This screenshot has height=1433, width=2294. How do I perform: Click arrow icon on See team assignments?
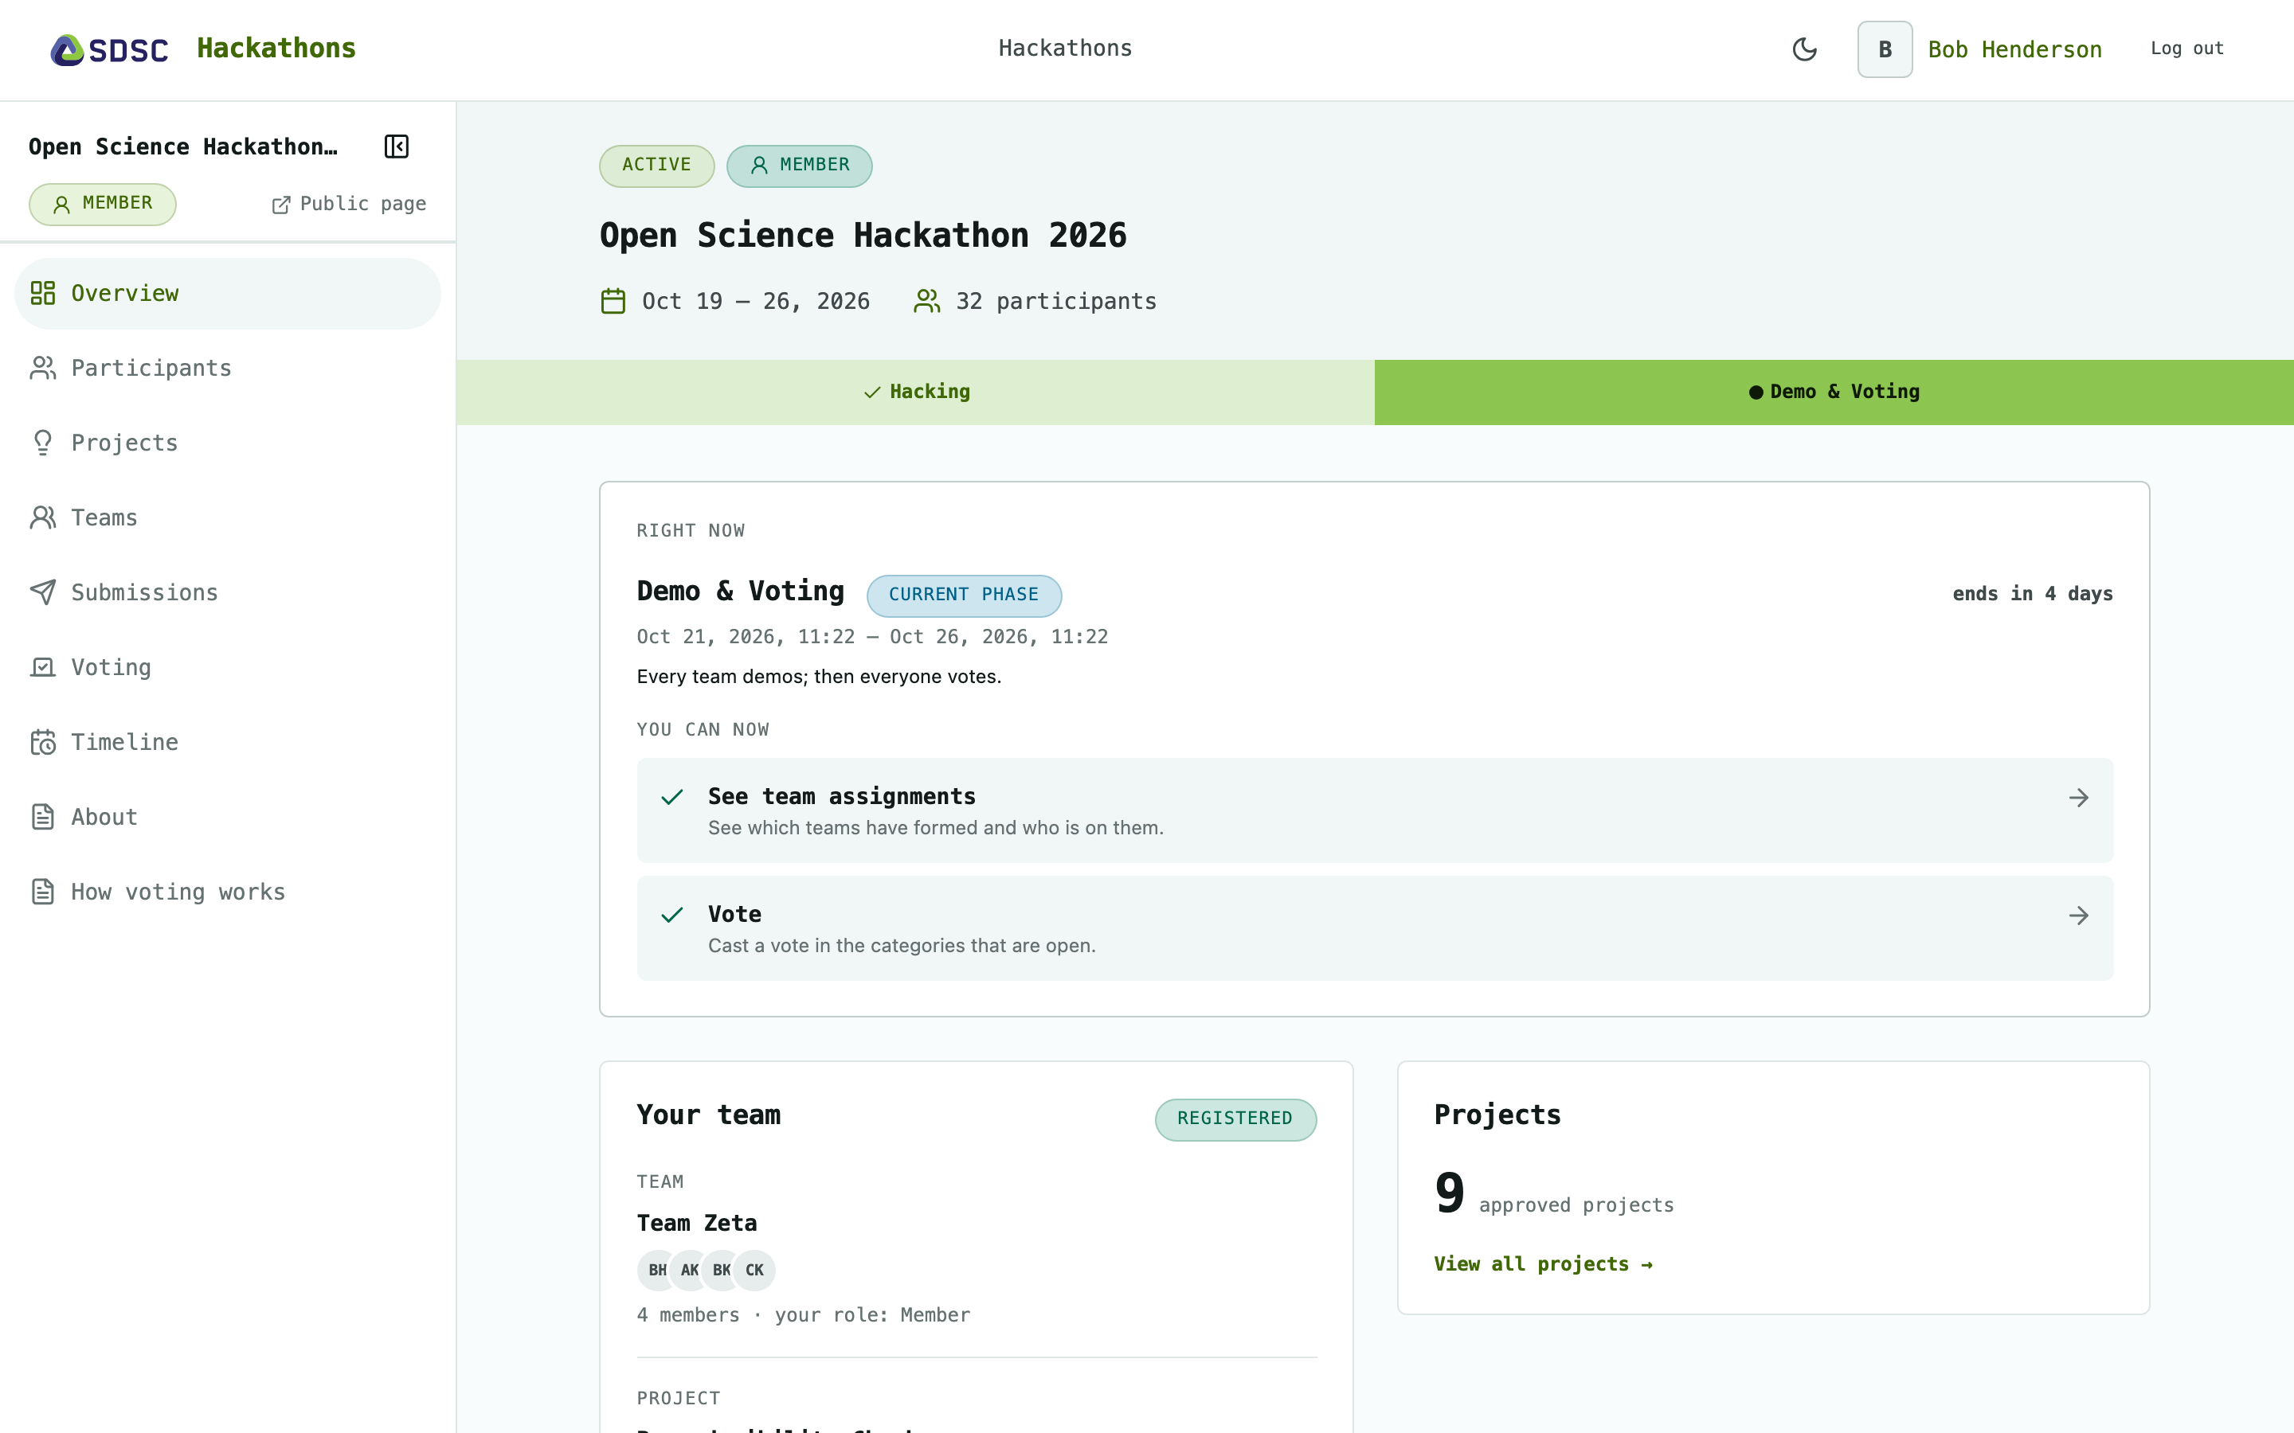click(x=2078, y=798)
